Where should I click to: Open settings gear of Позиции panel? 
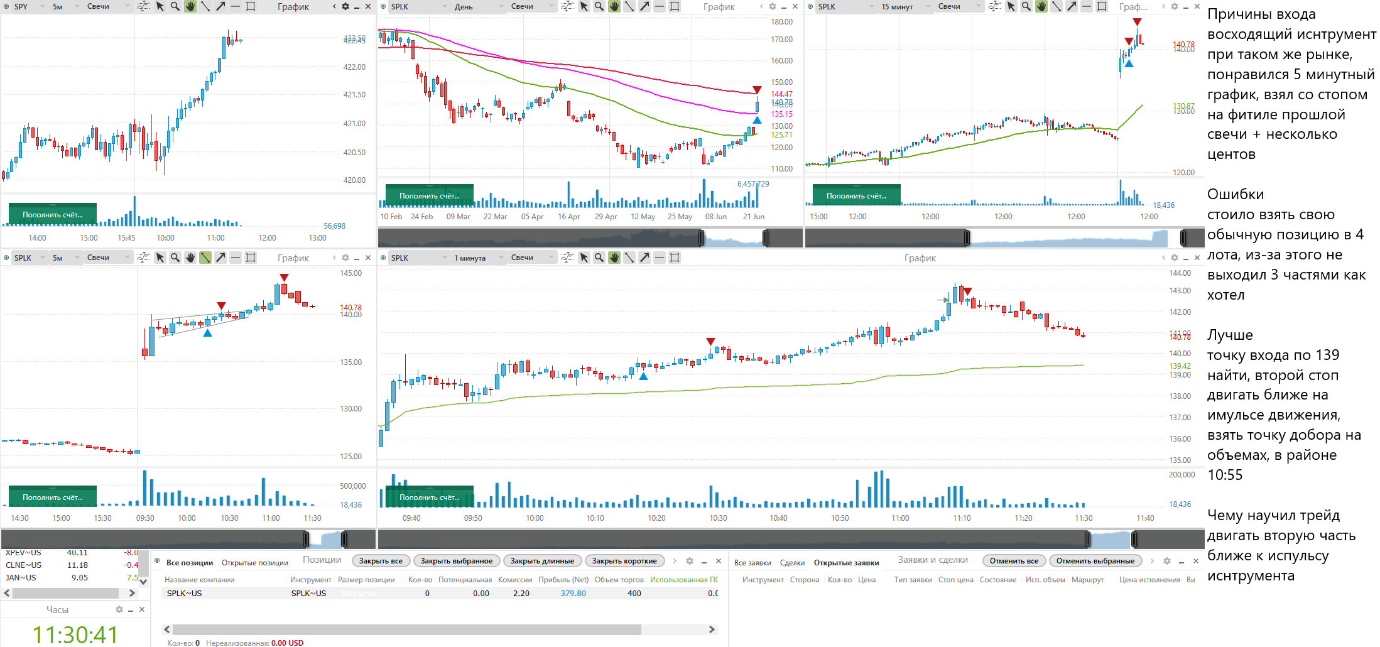pos(690,561)
